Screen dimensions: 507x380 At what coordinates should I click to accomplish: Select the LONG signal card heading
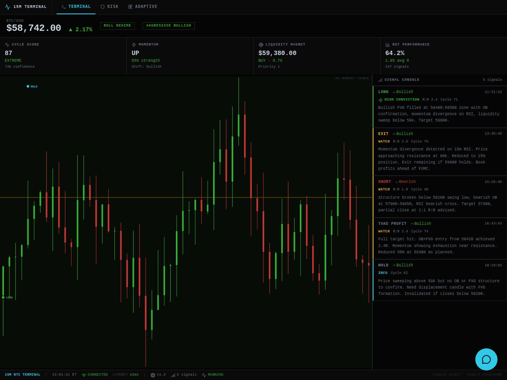click(383, 92)
